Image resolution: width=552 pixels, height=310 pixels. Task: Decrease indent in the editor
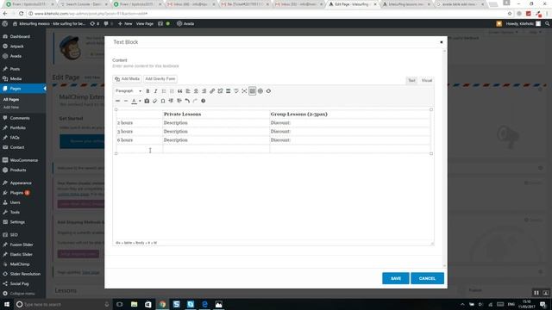point(171,101)
